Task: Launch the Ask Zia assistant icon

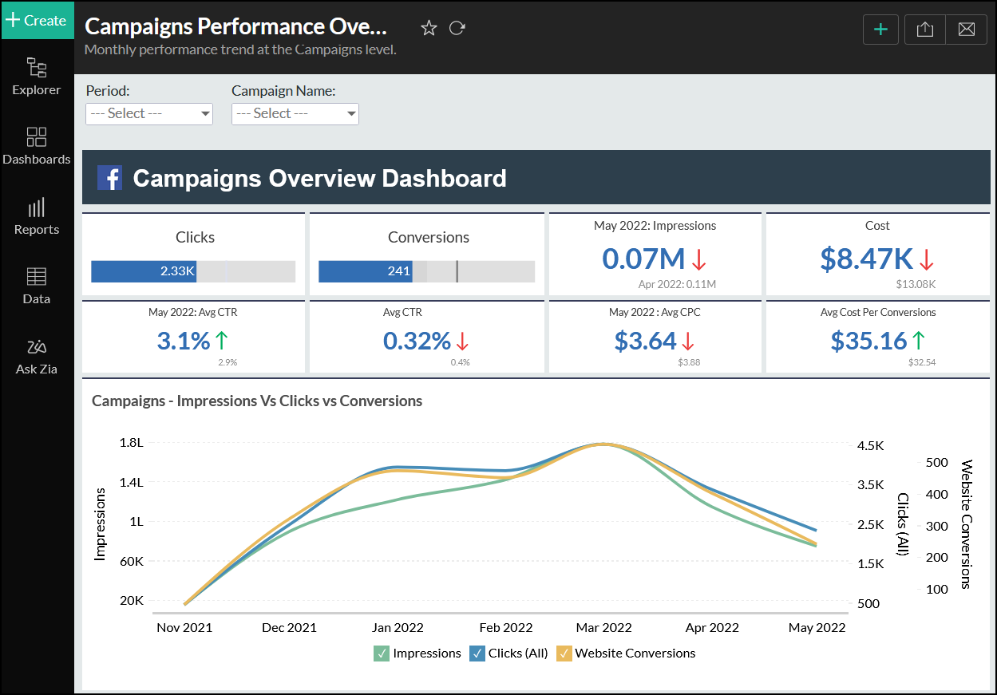Action: pos(37,347)
